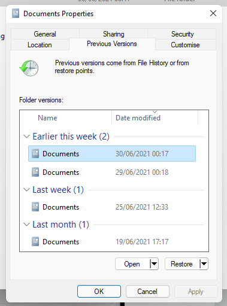The width and height of the screenshot is (227, 306).
Task: Select the folder icon dated 29/06/2021
Action: click(35, 172)
